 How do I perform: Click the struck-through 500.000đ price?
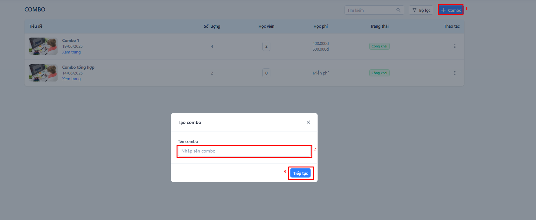coord(321,49)
